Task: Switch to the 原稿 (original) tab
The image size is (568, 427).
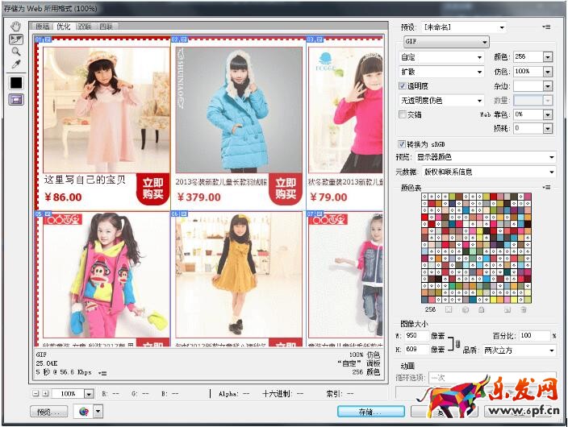Action: coord(43,27)
